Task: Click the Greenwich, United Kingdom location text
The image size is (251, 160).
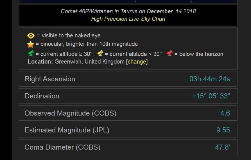Action: tap(89, 62)
